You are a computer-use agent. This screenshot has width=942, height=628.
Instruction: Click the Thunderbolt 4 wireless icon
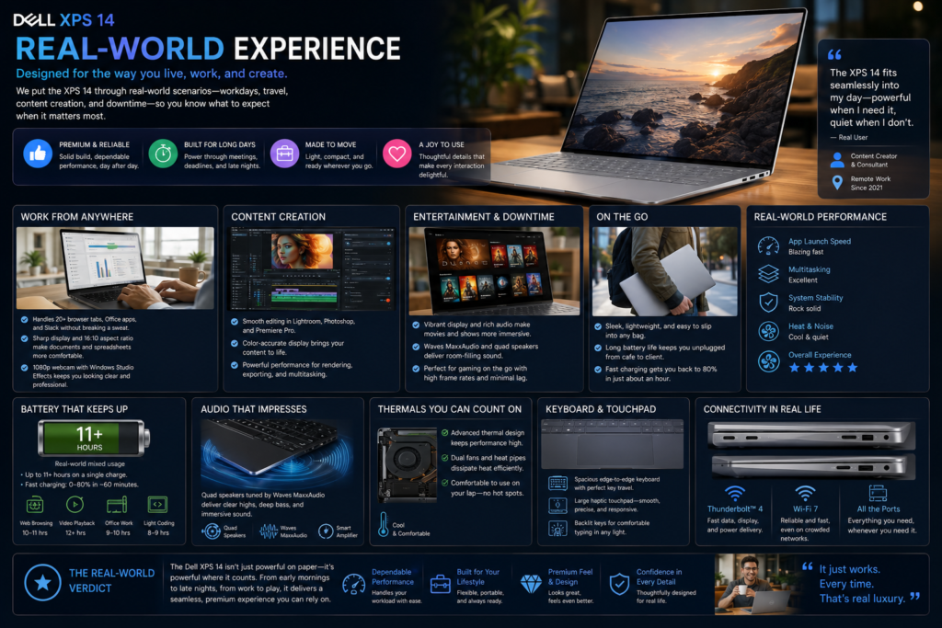[x=735, y=494]
